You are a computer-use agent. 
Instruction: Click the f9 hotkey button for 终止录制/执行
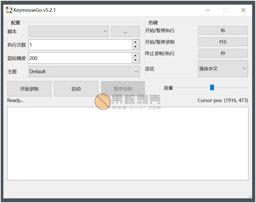click(223, 53)
